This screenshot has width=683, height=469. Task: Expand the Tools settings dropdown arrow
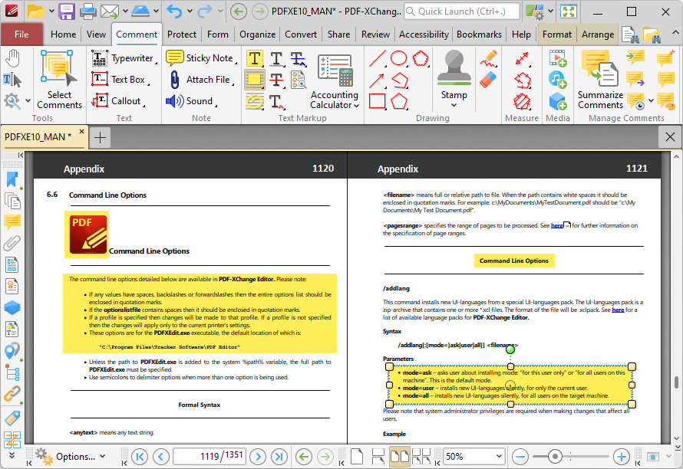click(x=28, y=101)
